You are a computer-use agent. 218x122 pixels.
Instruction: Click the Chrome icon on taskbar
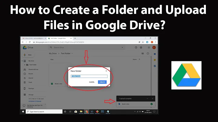[x=87, y=111]
